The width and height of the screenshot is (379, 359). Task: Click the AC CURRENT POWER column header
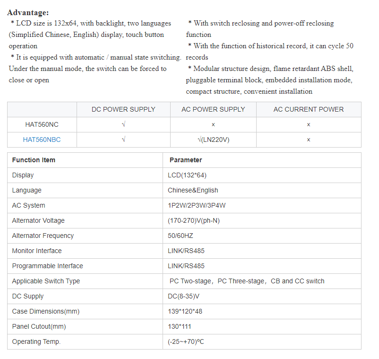point(309,109)
